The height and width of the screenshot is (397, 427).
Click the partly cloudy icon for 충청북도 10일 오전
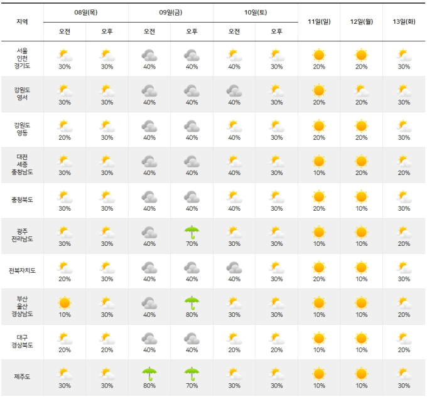pos(234,197)
